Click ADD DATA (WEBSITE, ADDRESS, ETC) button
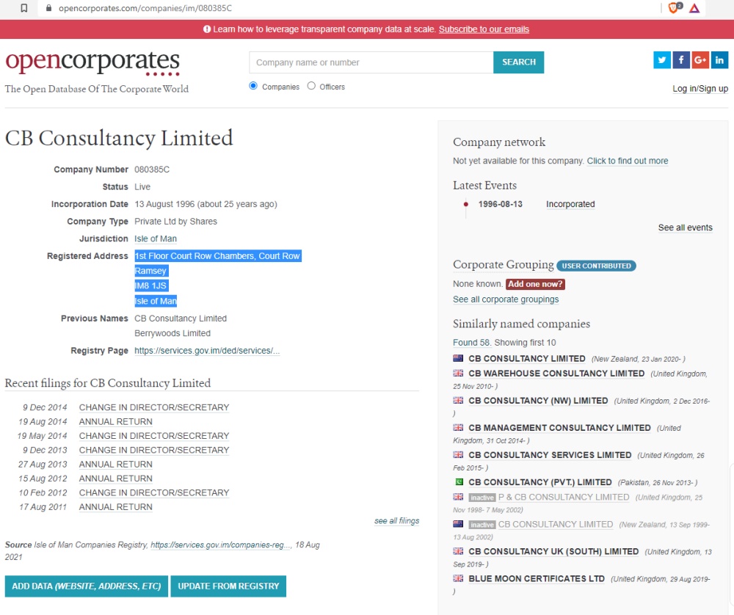Viewport: 734px width, 615px height. pos(86,586)
